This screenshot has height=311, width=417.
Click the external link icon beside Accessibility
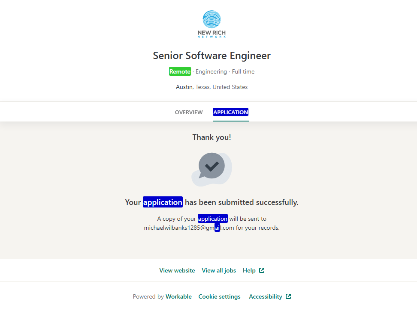point(288,296)
